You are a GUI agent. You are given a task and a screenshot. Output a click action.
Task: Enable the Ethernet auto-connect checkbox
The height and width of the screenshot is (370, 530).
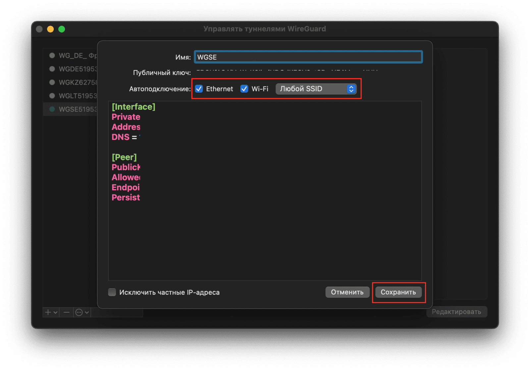click(x=199, y=89)
